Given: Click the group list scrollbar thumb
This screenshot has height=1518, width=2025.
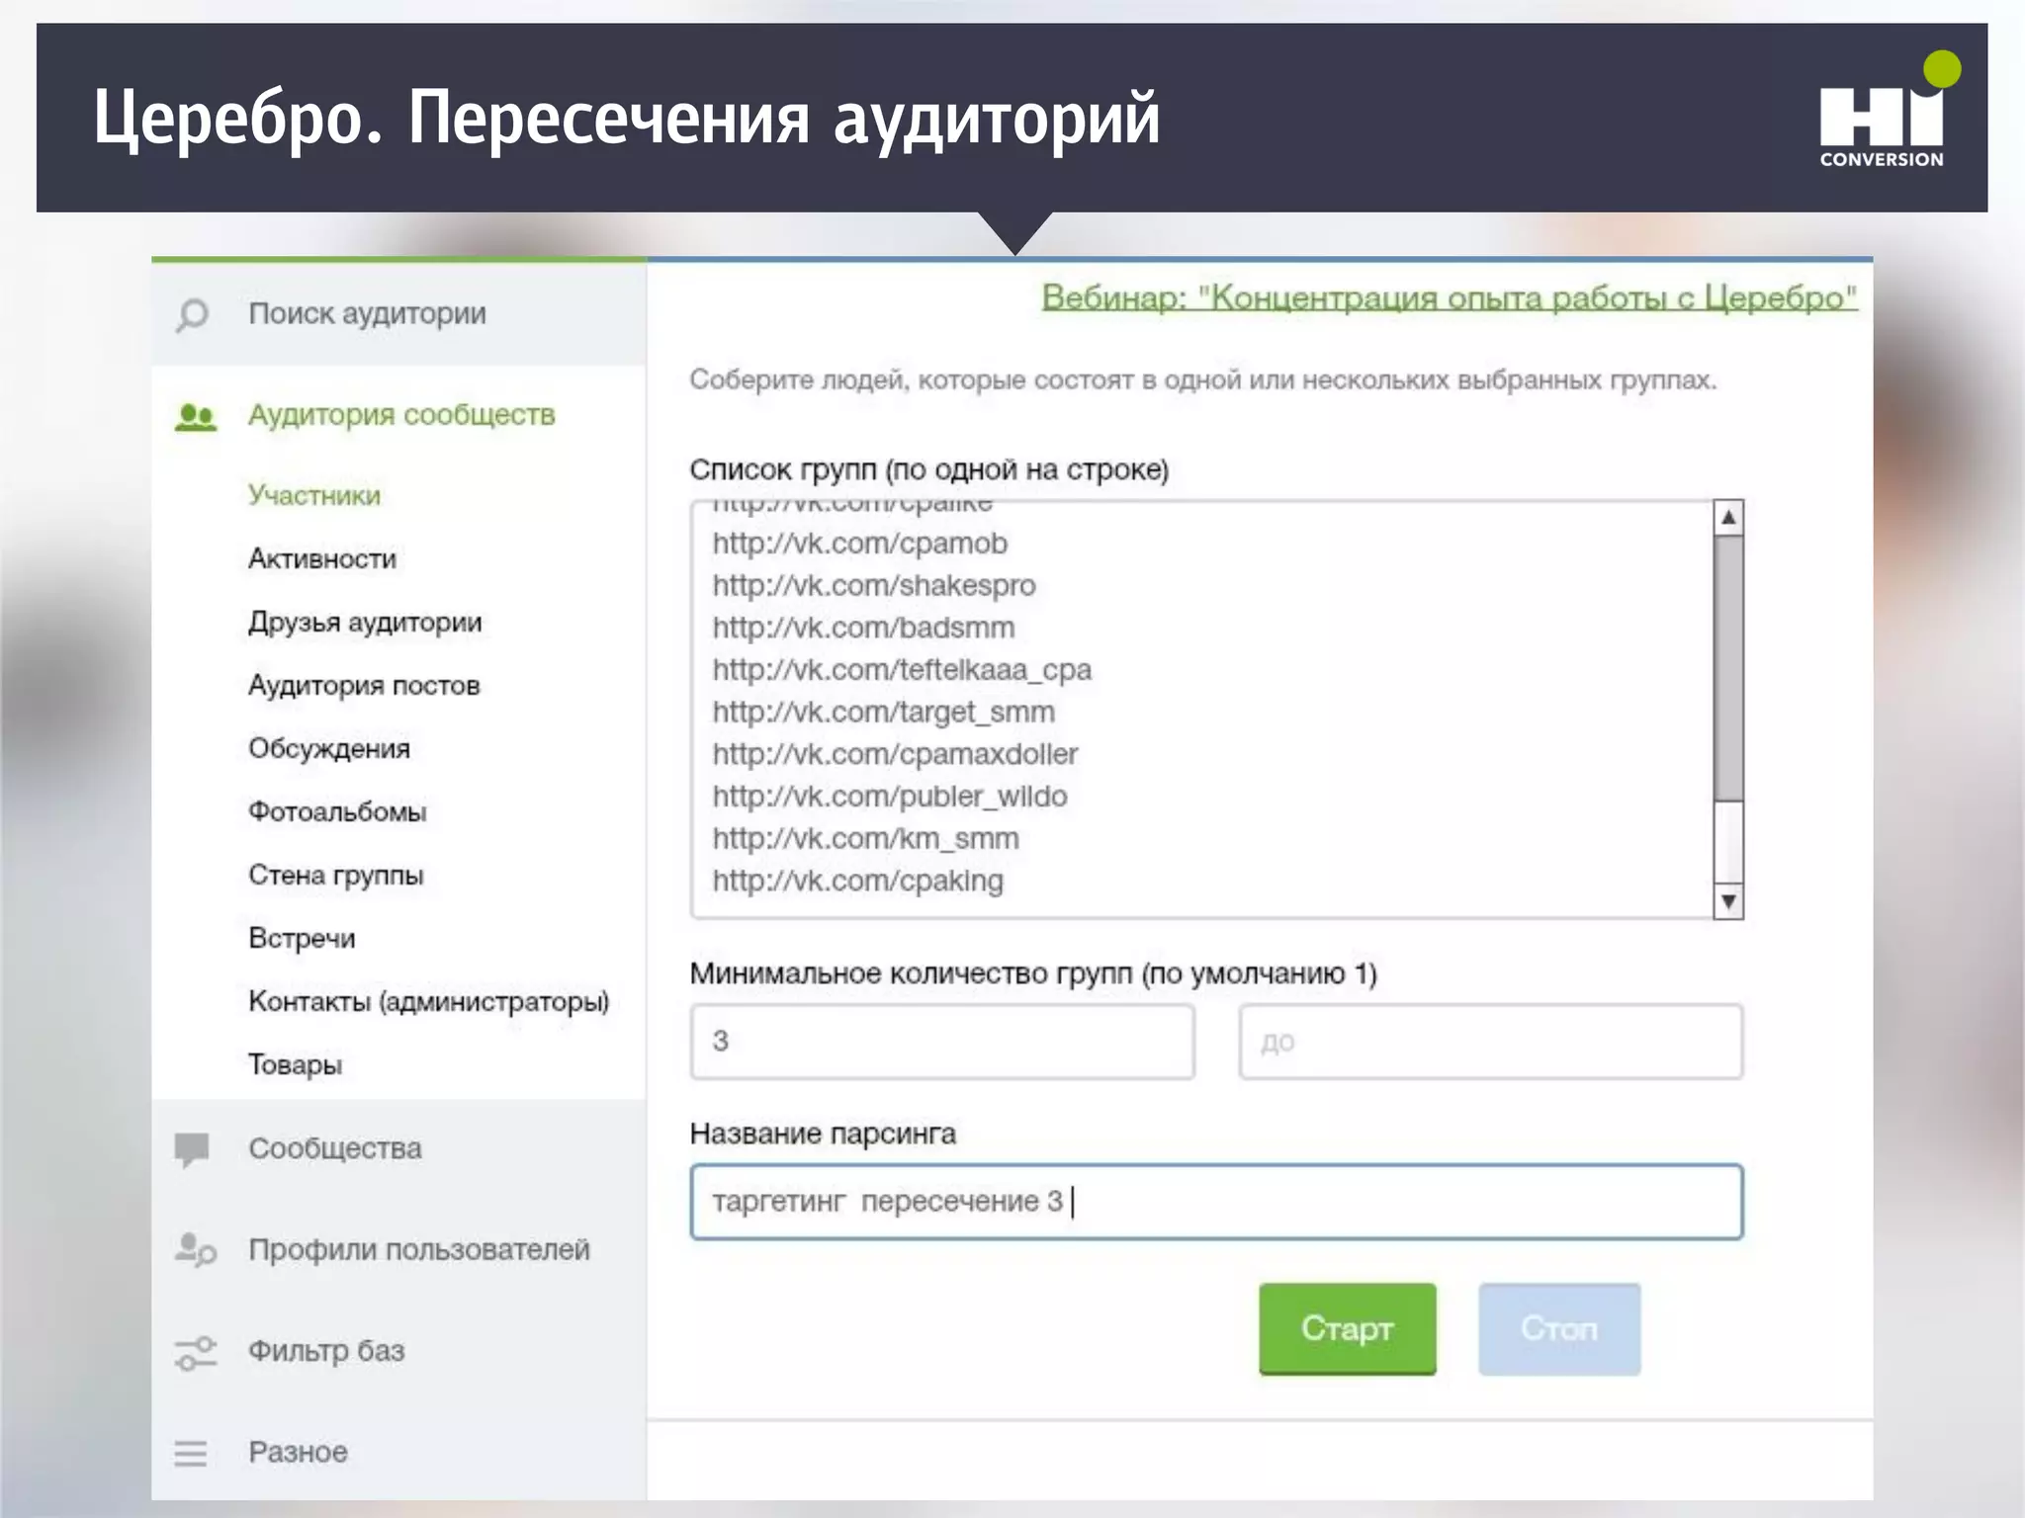Looking at the screenshot, I should pos(1727,668).
